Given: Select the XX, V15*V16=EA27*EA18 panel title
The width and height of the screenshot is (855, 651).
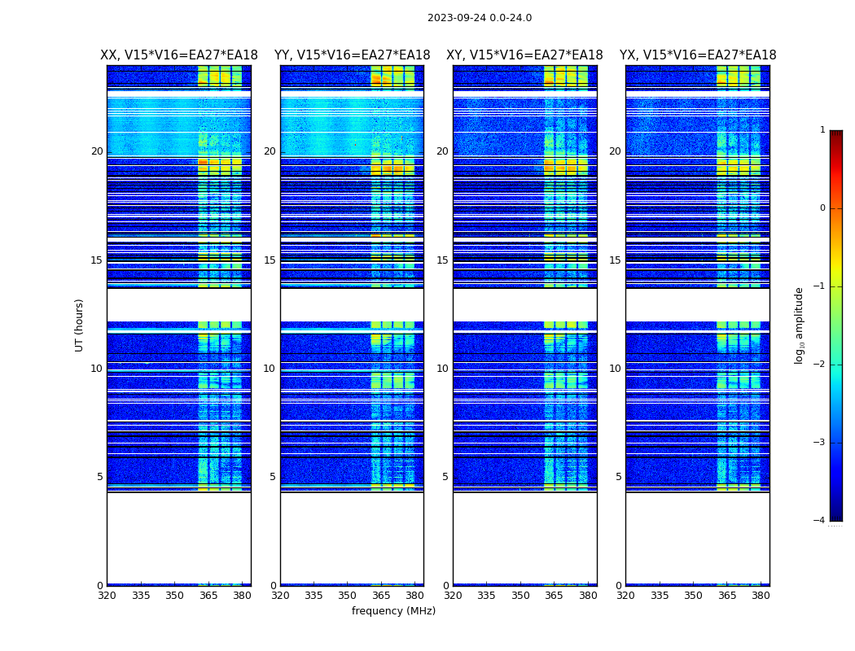Looking at the screenshot, I should coord(179,55).
